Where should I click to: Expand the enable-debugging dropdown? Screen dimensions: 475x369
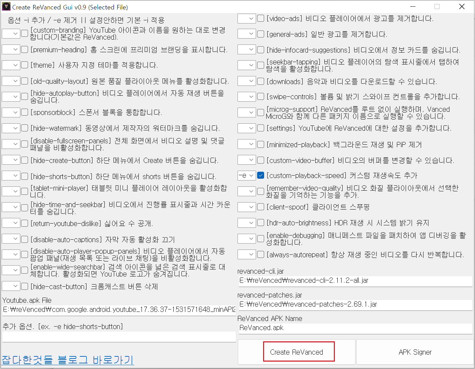point(247,239)
